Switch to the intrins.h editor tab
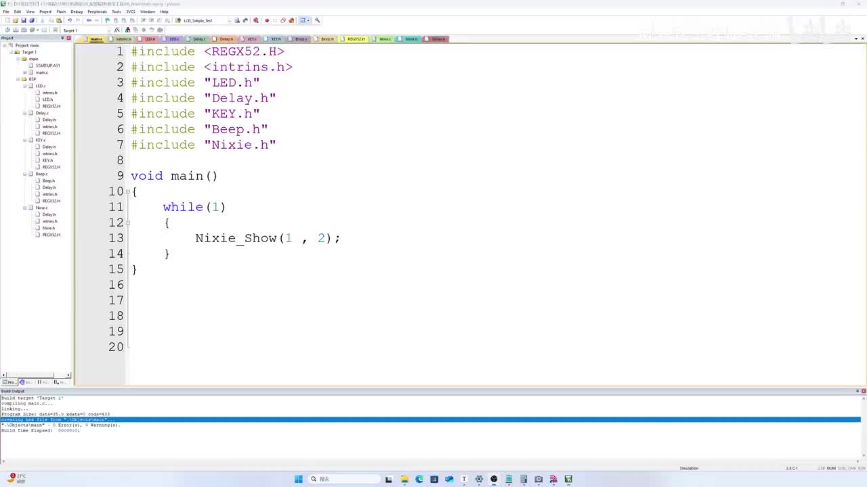 [x=123, y=39]
